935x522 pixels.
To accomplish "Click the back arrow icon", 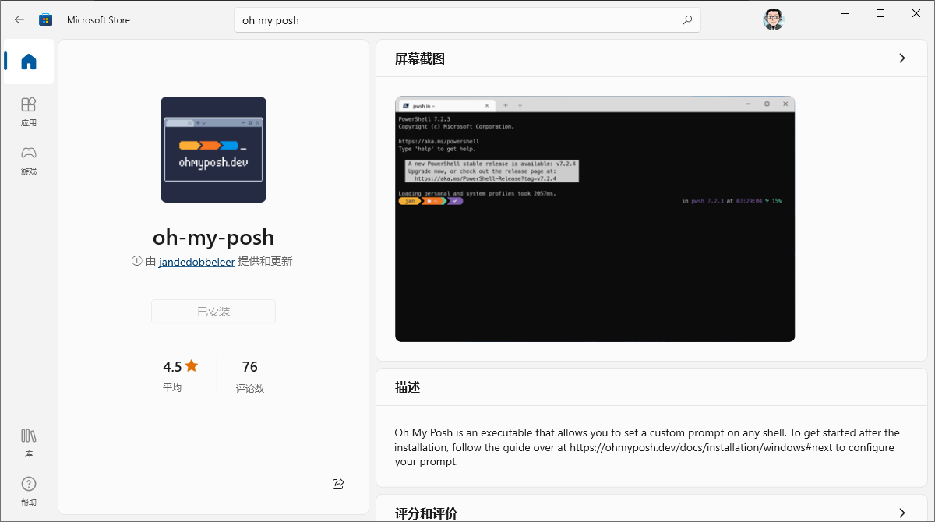I will 19,19.
